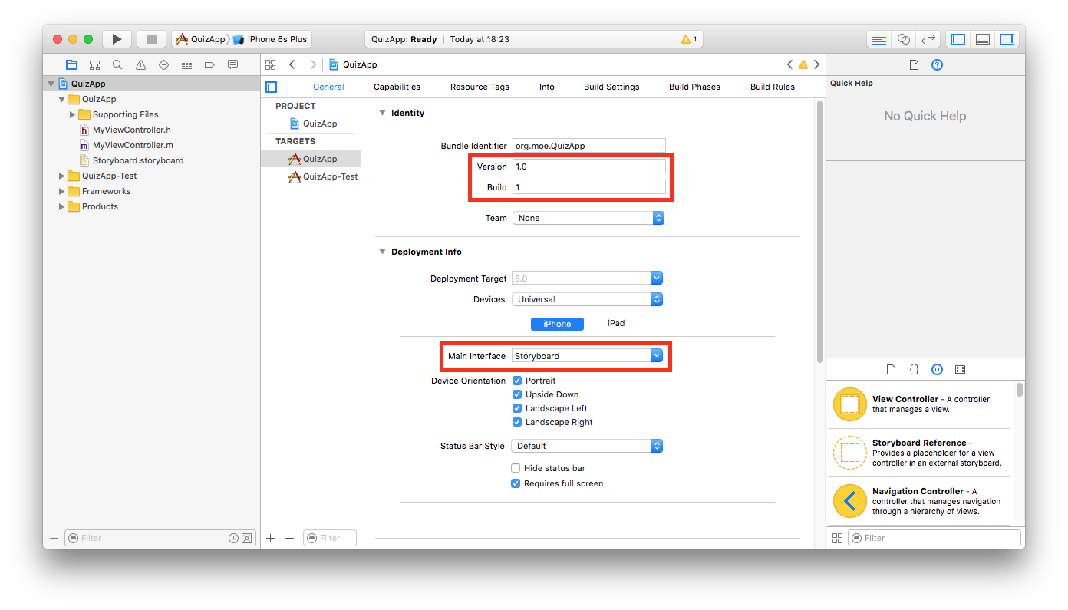The width and height of the screenshot is (1068, 610).
Task: Uncheck the Portrait orientation checkbox
Action: tap(517, 381)
